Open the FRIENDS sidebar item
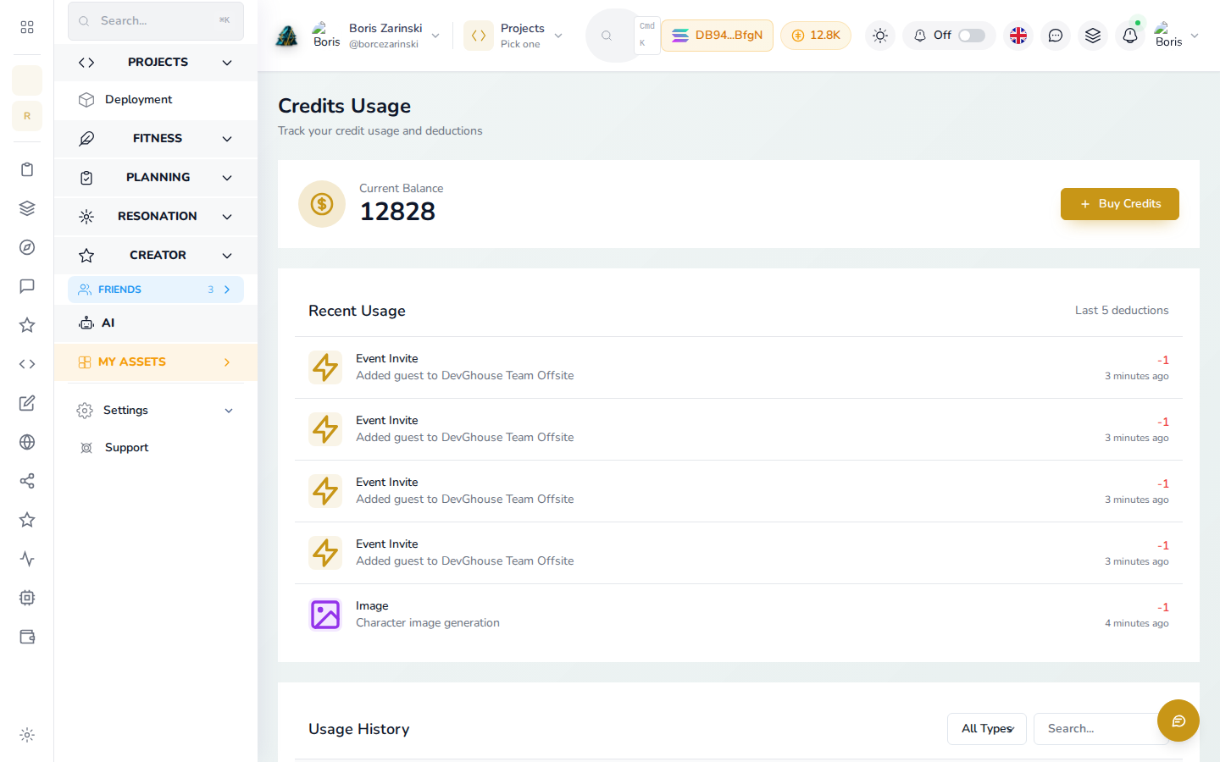Image resolution: width=1220 pixels, height=762 pixels. point(156,290)
